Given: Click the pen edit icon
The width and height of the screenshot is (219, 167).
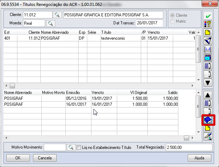Looking at the screenshot, I should click(x=208, y=136).
